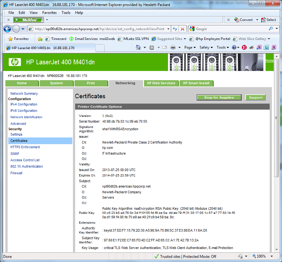Open the Access Control List link
Image resolution: width=282 pixels, height=262 pixels.
(x=25, y=160)
